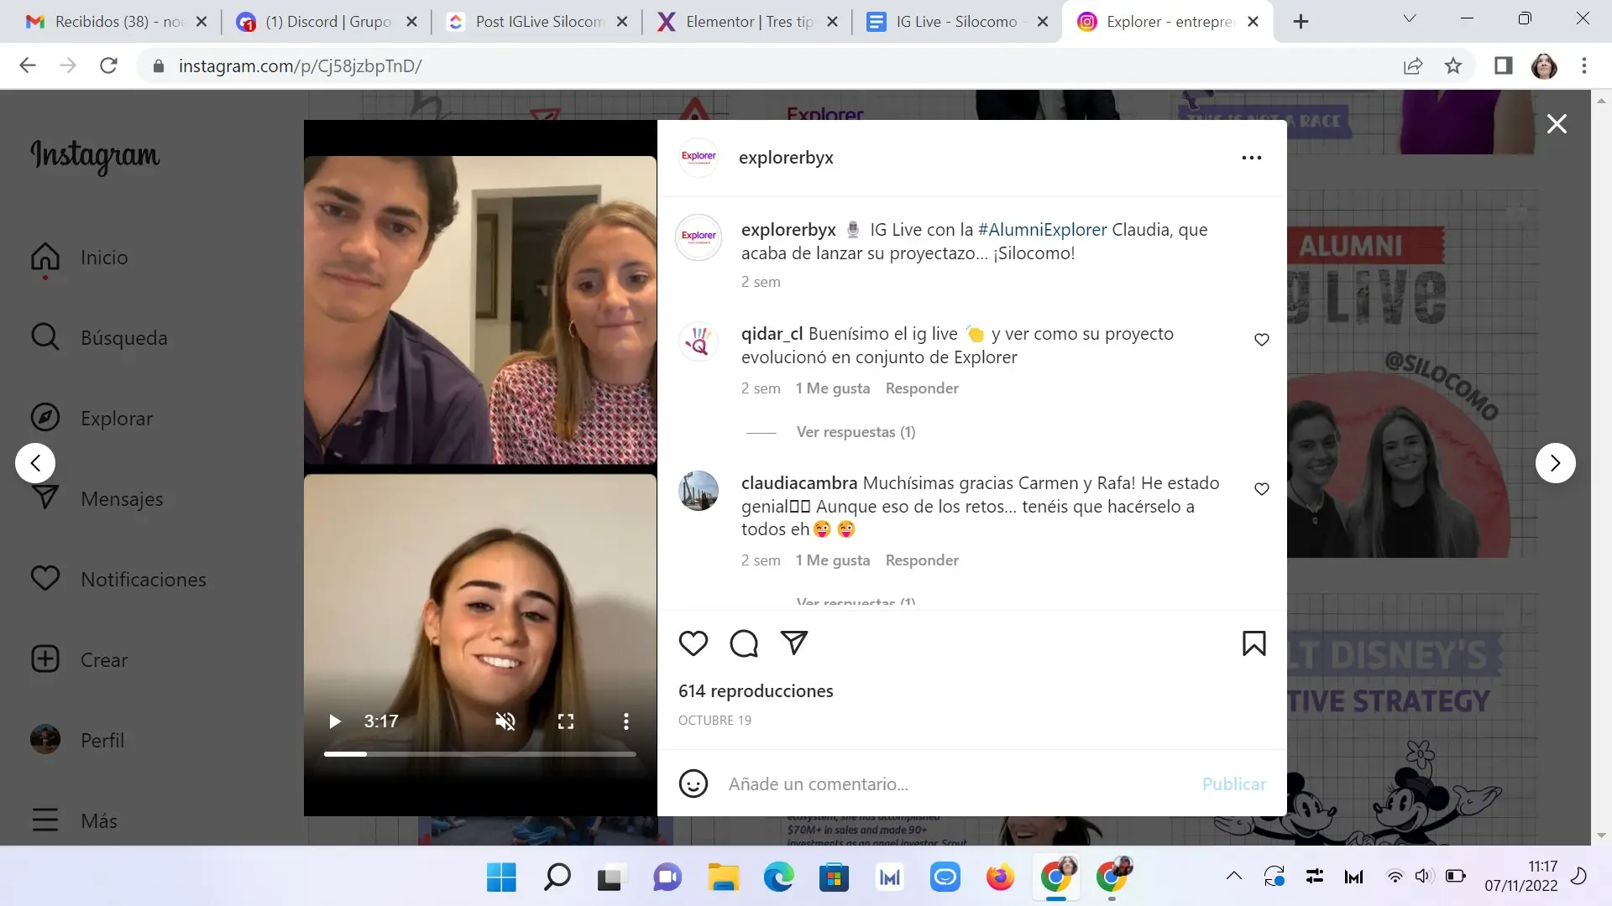Click the Publicar button
This screenshot has height=906, width=1612.
[x=1234, y=784]
